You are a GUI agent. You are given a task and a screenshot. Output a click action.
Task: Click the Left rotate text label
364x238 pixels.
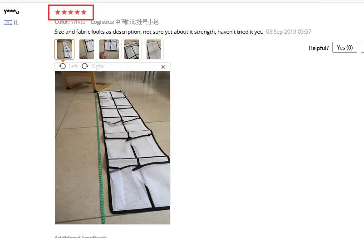pyautogui.click(x=73, y=66)
